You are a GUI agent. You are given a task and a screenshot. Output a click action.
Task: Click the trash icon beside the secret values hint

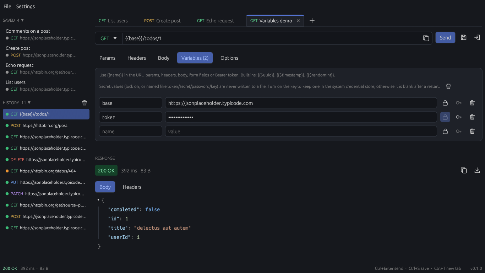click(x=448, y=86)
